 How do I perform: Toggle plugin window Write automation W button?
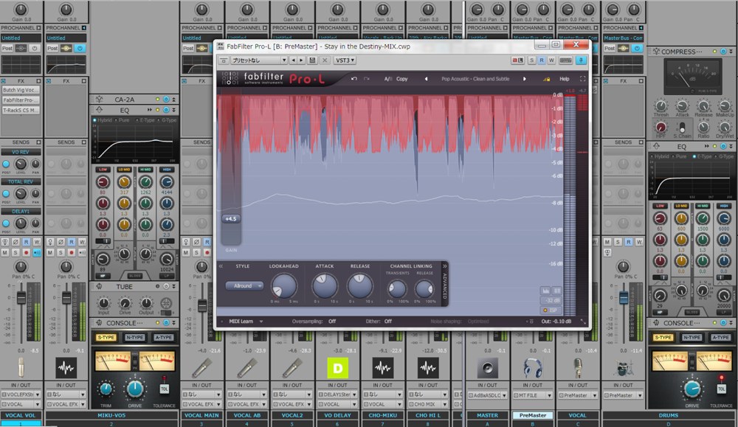551,60
